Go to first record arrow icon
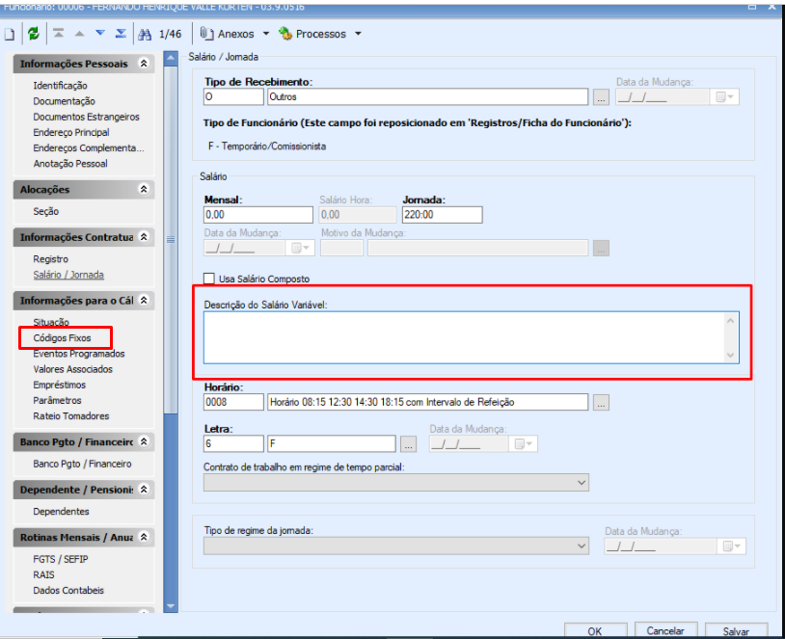This screenshot has height=639, width=785. 59,33
